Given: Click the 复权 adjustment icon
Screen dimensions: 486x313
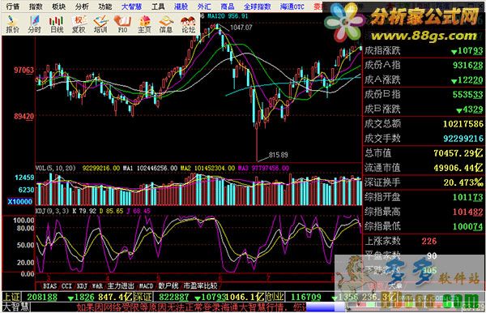Looking at the screenshot, I should pos(79,24).
